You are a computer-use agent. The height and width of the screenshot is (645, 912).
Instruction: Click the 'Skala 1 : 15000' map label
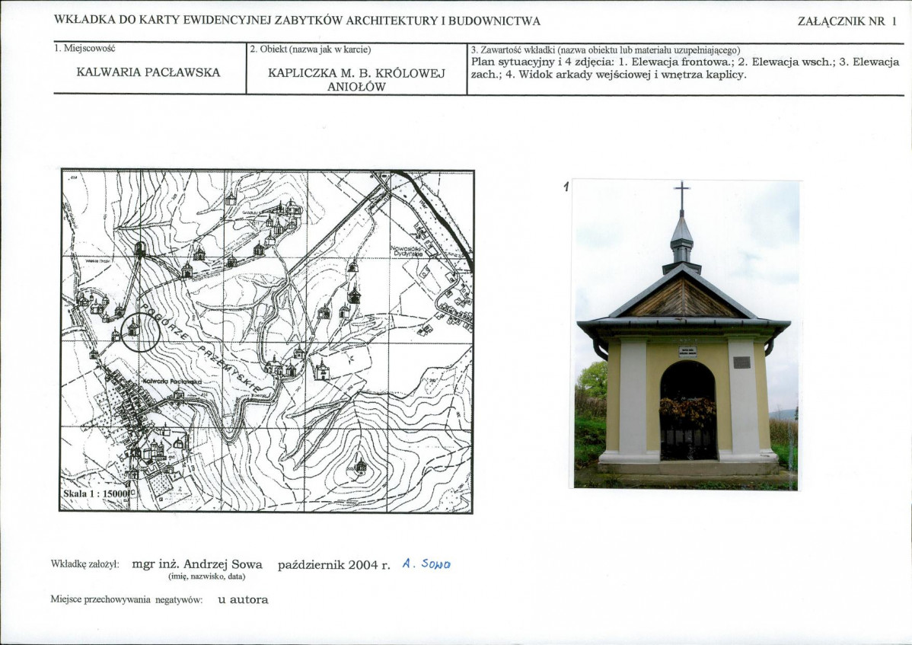(95, 493)
